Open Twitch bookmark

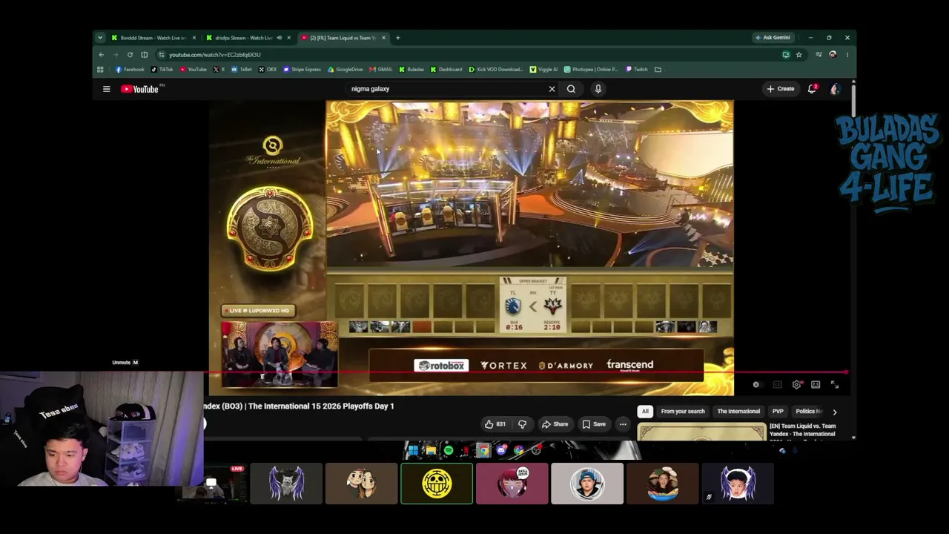(637, 70)
